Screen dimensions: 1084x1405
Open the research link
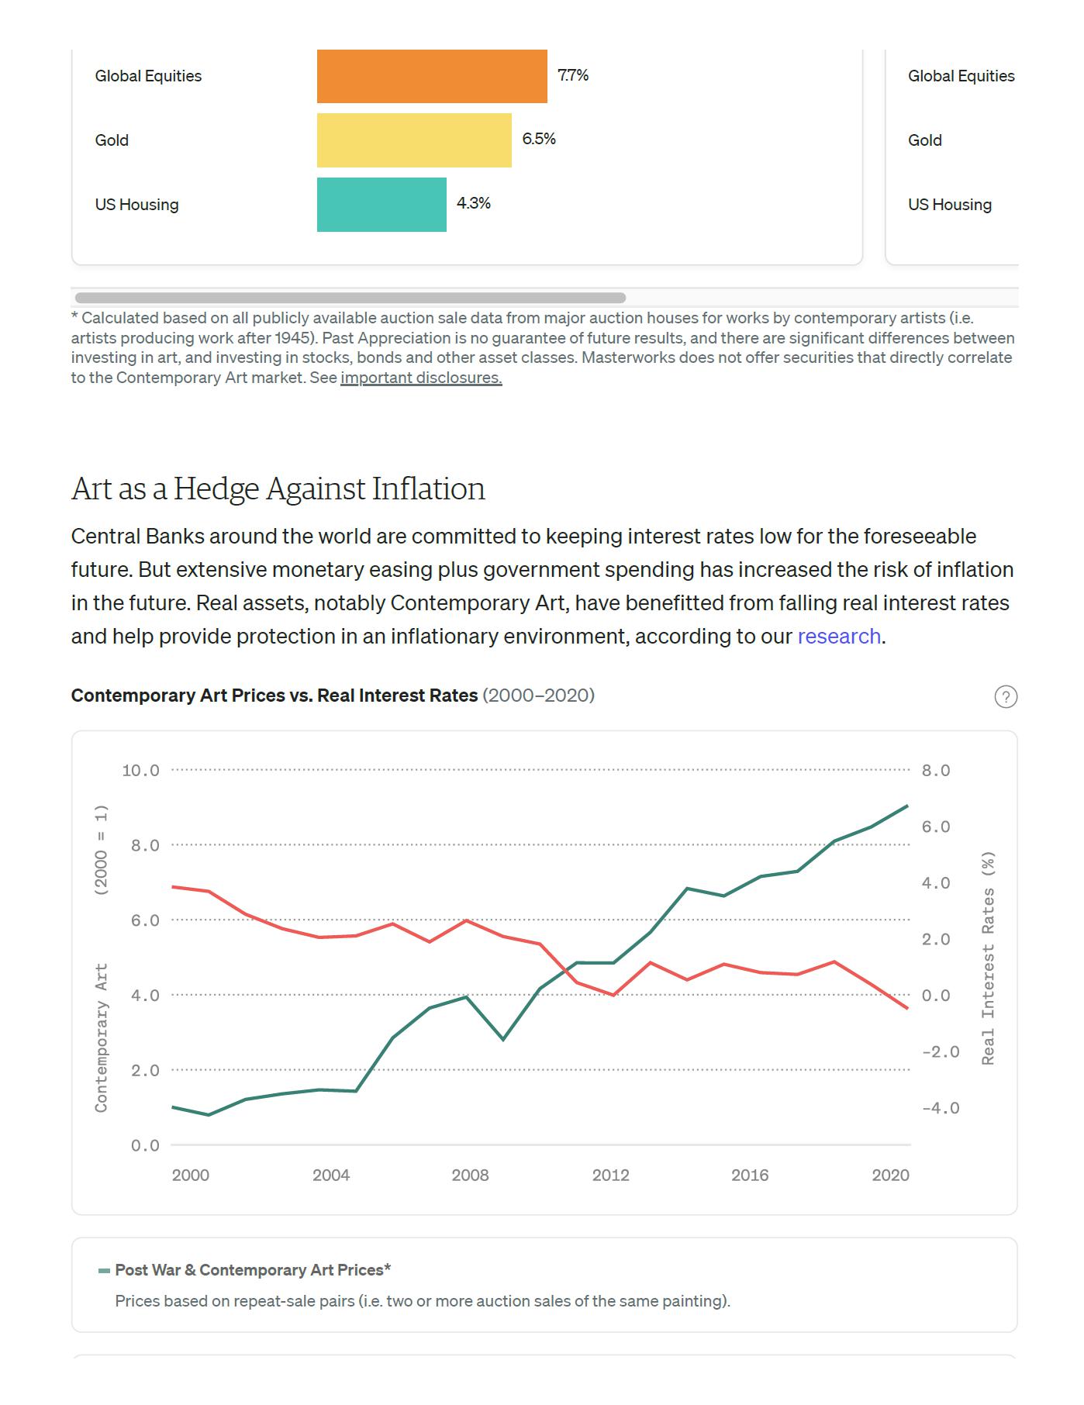pyautogui.click(x=838, y=637)
